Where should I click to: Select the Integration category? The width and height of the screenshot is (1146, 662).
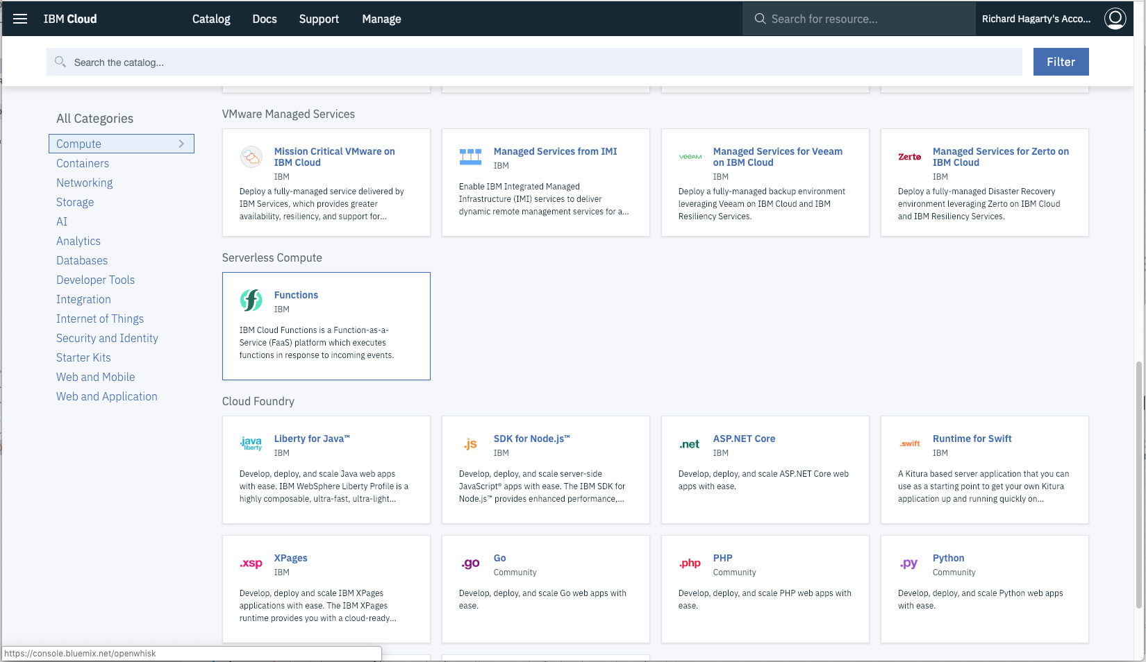(x=83, y=299)
